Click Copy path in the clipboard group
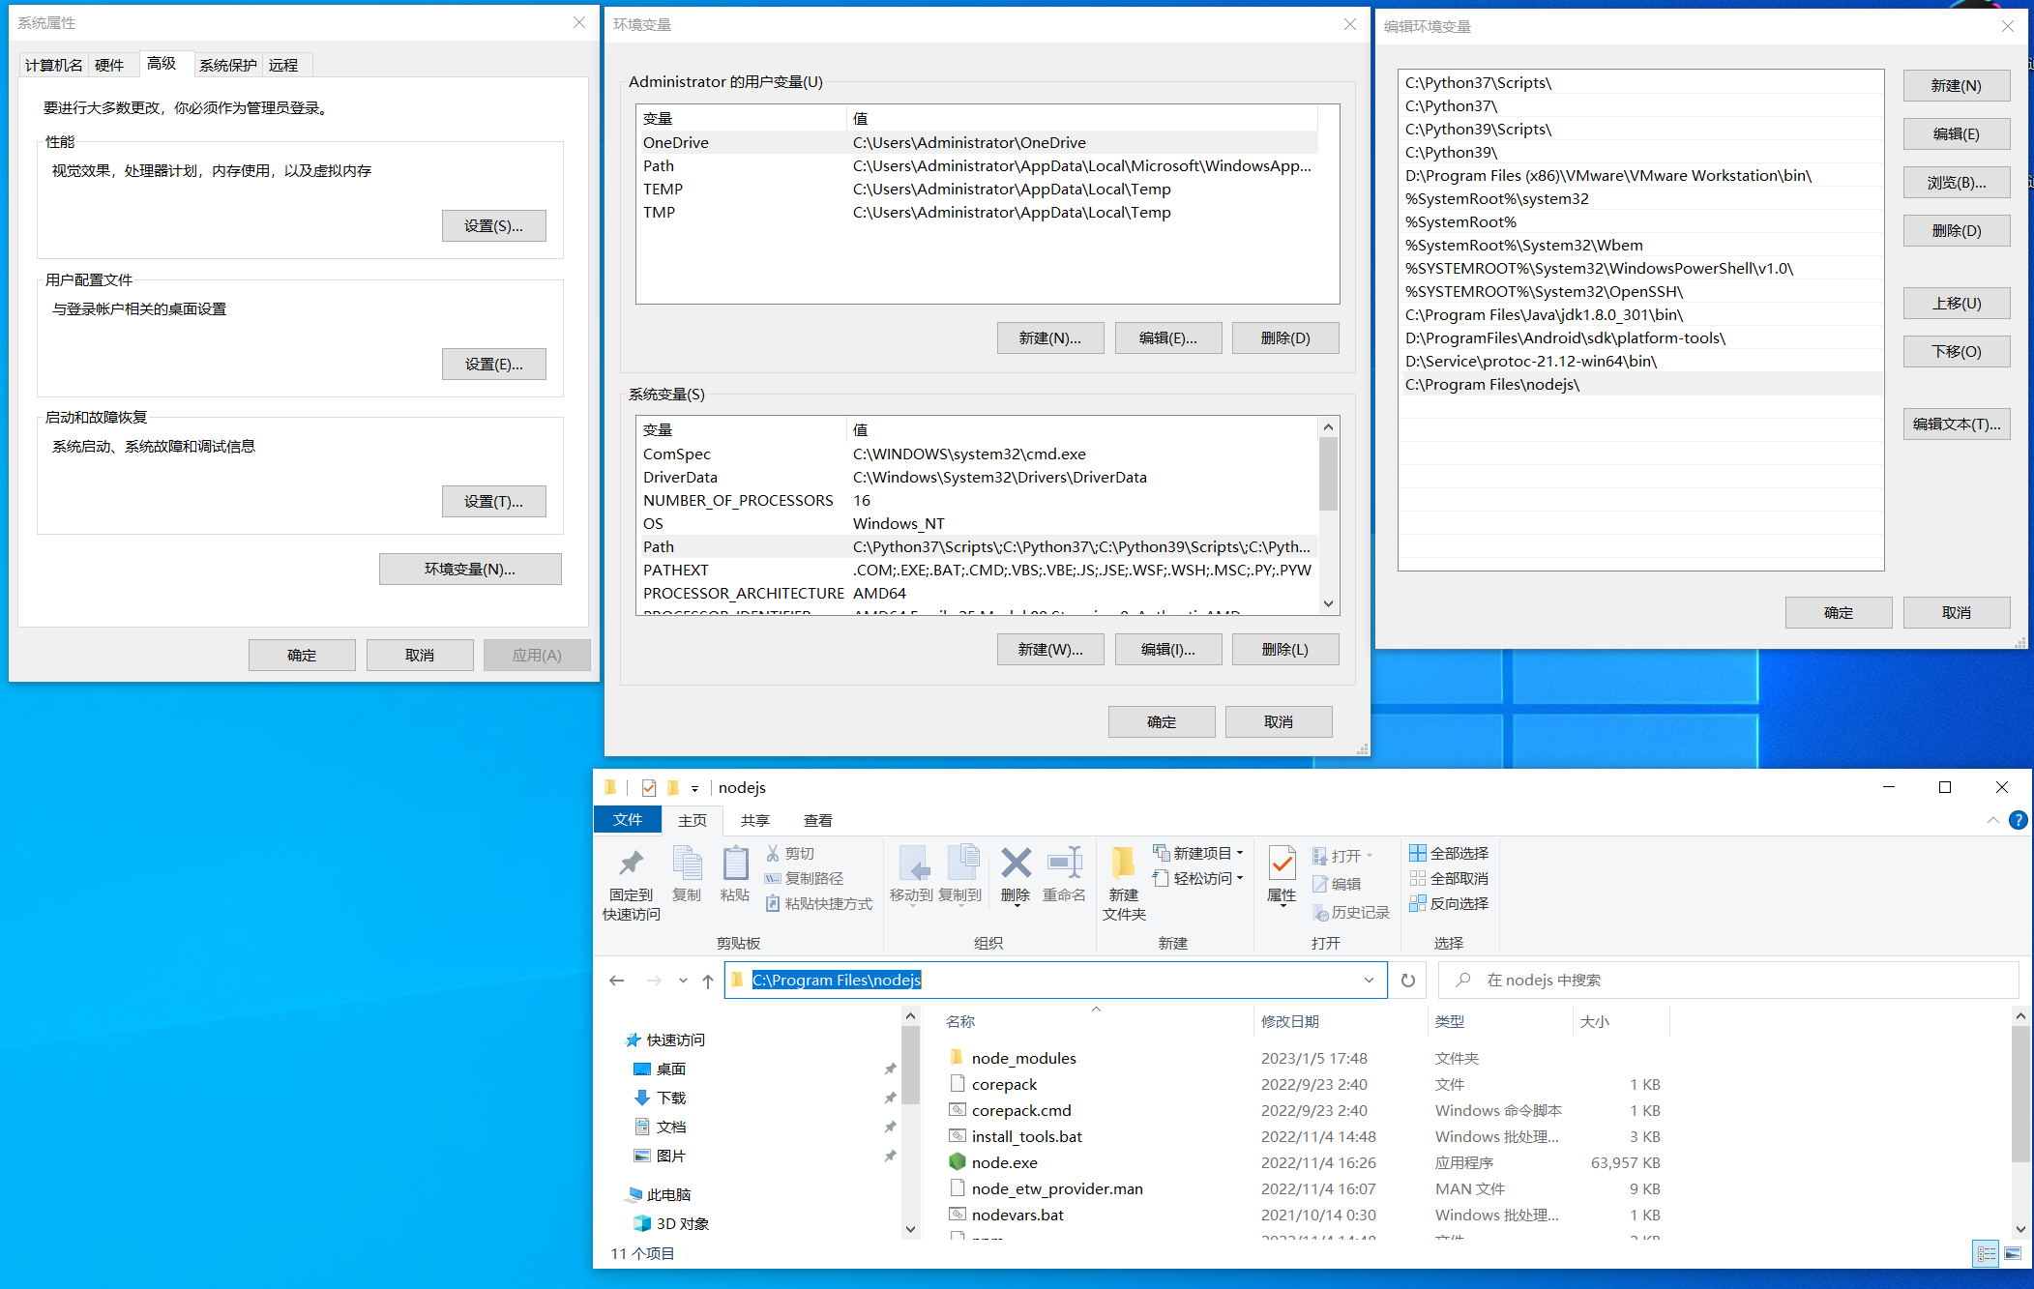This screenshot has width=2034, height=1289. coord(804,878)
